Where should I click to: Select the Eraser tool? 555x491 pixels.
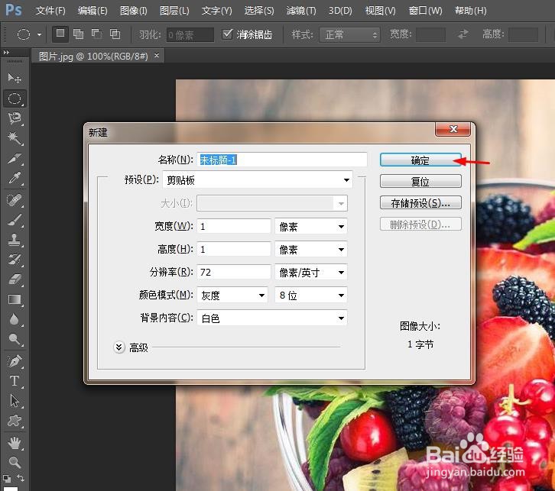coord(15,279)
